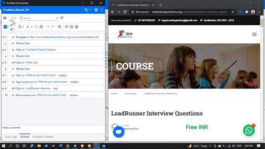This screenshot has height=149, width=265.
Task: Open the Action selection combo box
Action: (x=39, y=18)
